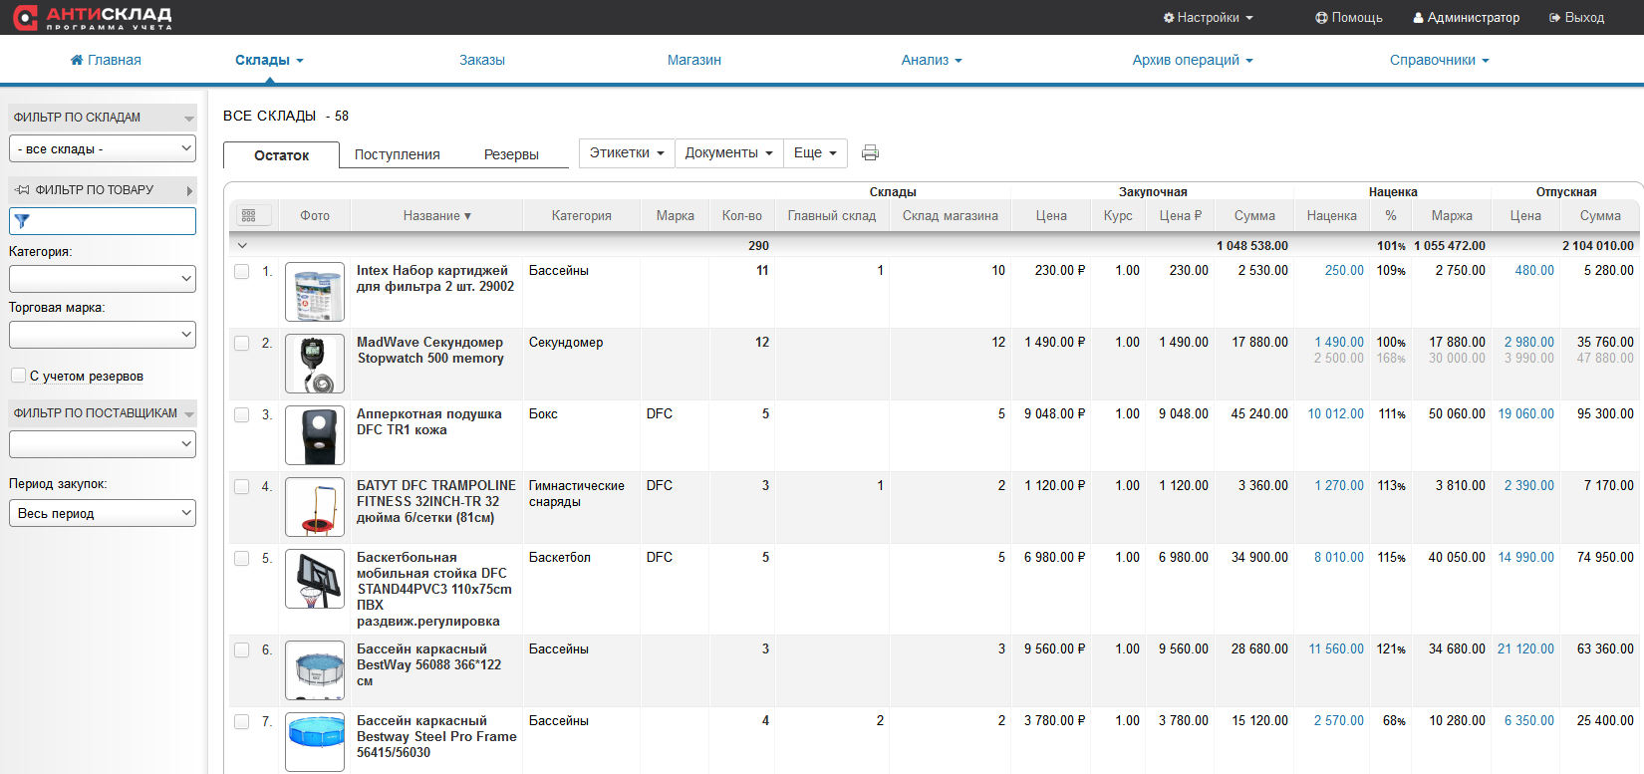Open the BestWay 56088 pool photo
The height and width of the screenshot is (774, 1644).
[315, 670]
